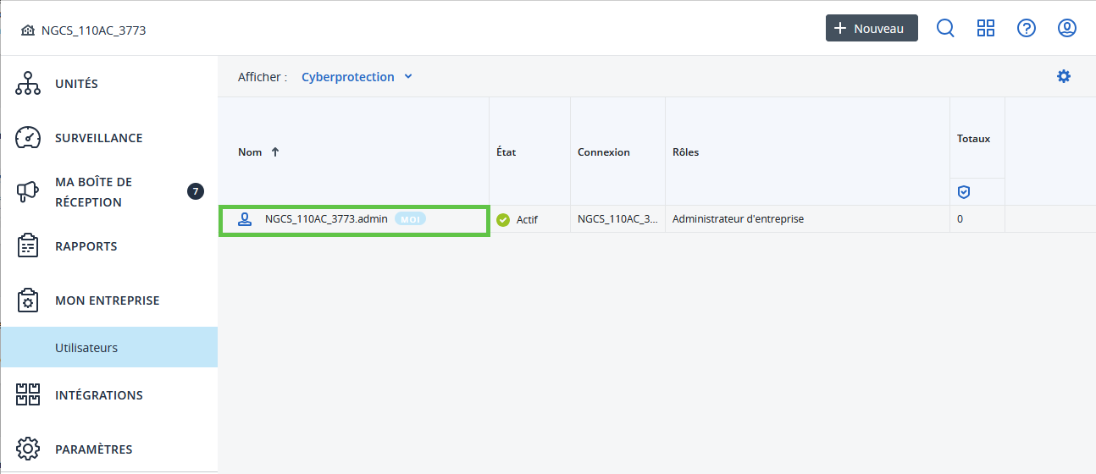Screen dimensions: 1096x474
Task: Click the user icon beside NGCS_110AC_3773.admin
Action: coord(245,219)
